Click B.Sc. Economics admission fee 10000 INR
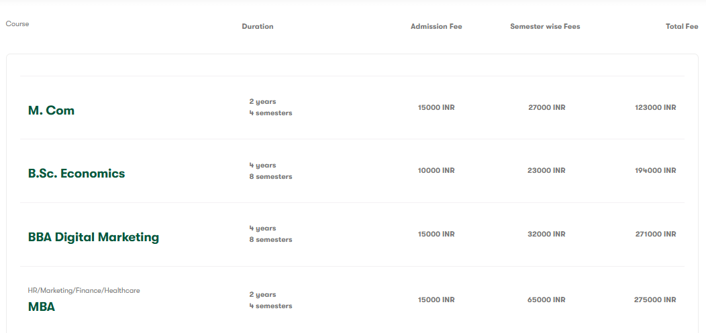Image resolution: width=706 pixels, height=333 pixels. click(436, 171)
